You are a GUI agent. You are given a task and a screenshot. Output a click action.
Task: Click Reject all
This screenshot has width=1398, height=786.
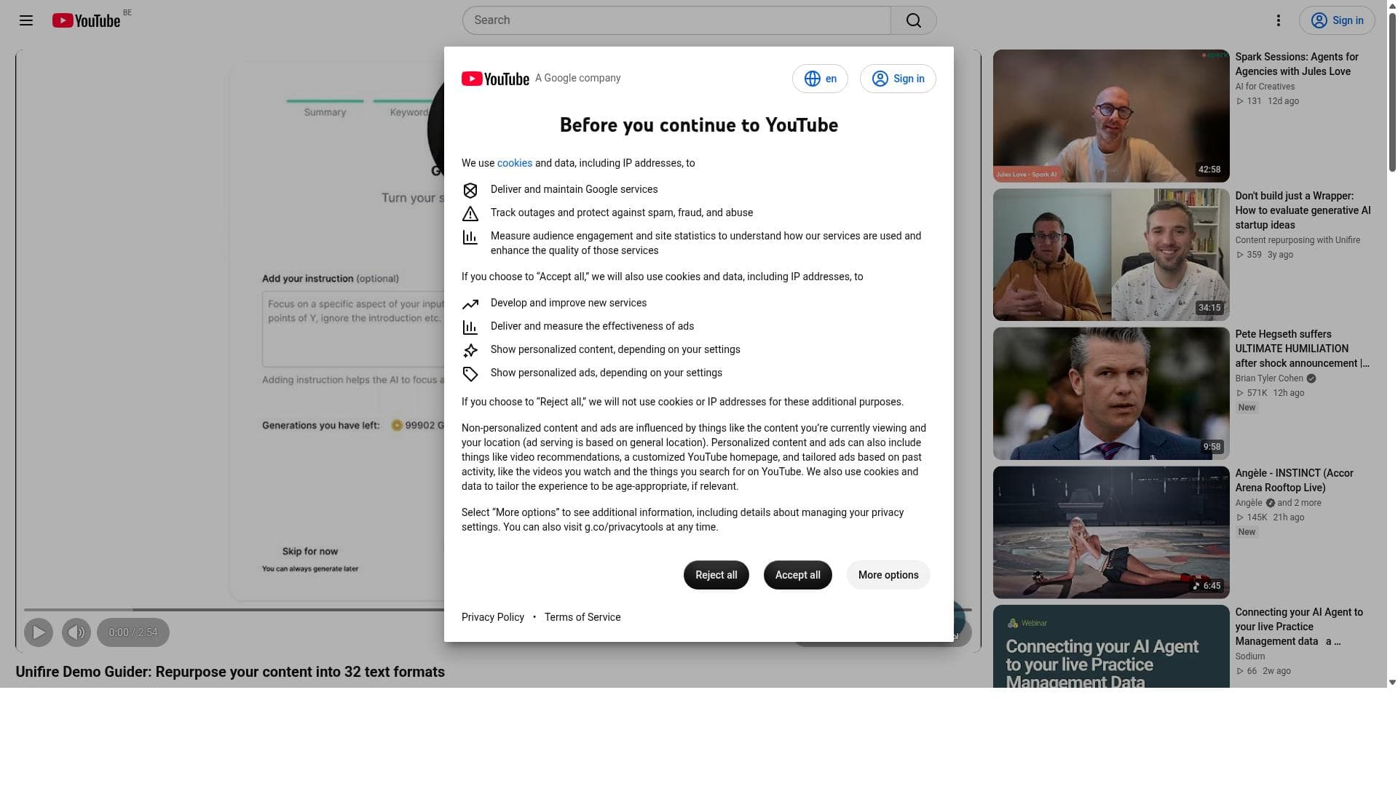point(716,575)
